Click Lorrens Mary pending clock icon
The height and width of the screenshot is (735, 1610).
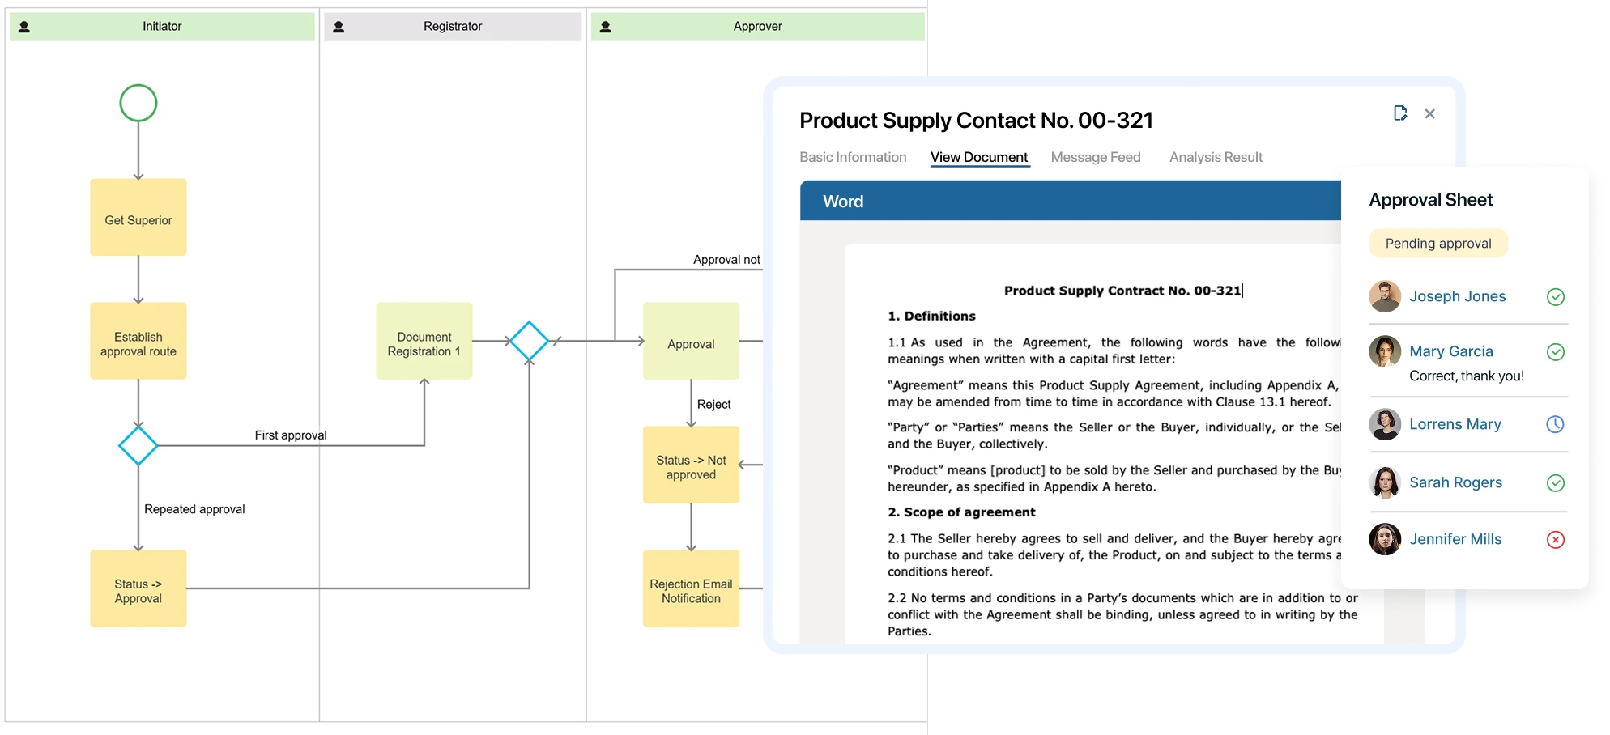(1555, 424)
